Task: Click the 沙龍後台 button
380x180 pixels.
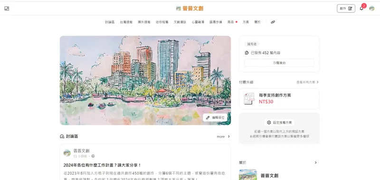Action: pyautogui.click(x=279, y=63)
